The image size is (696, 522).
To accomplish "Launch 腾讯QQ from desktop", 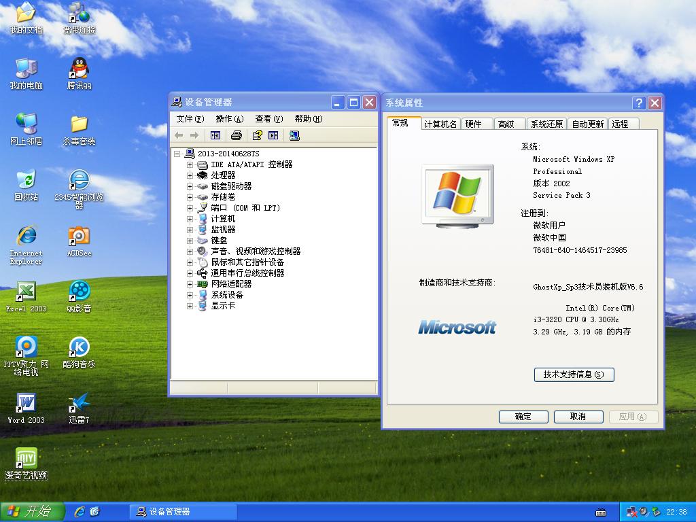I will (79, 73).
